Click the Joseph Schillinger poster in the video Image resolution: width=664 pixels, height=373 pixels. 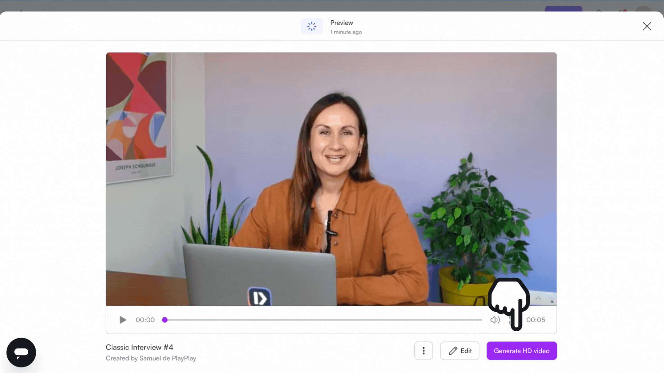[x=137, y=114]
